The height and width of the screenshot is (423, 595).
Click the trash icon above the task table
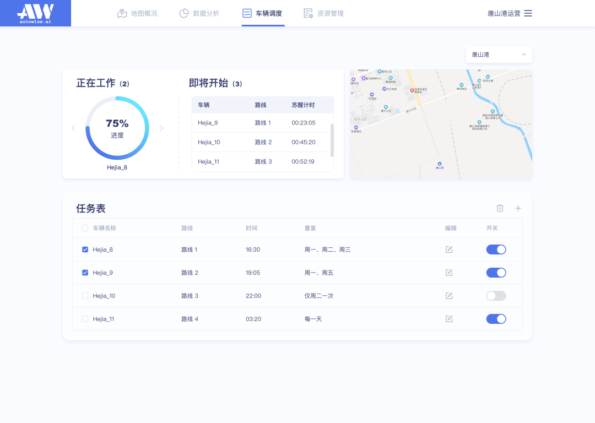point(500,208)
